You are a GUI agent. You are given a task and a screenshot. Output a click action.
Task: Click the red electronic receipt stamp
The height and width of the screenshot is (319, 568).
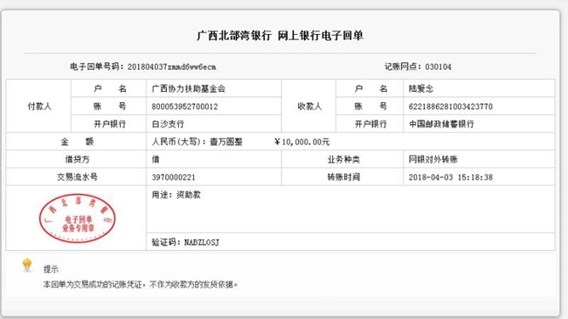coord(77,218)
